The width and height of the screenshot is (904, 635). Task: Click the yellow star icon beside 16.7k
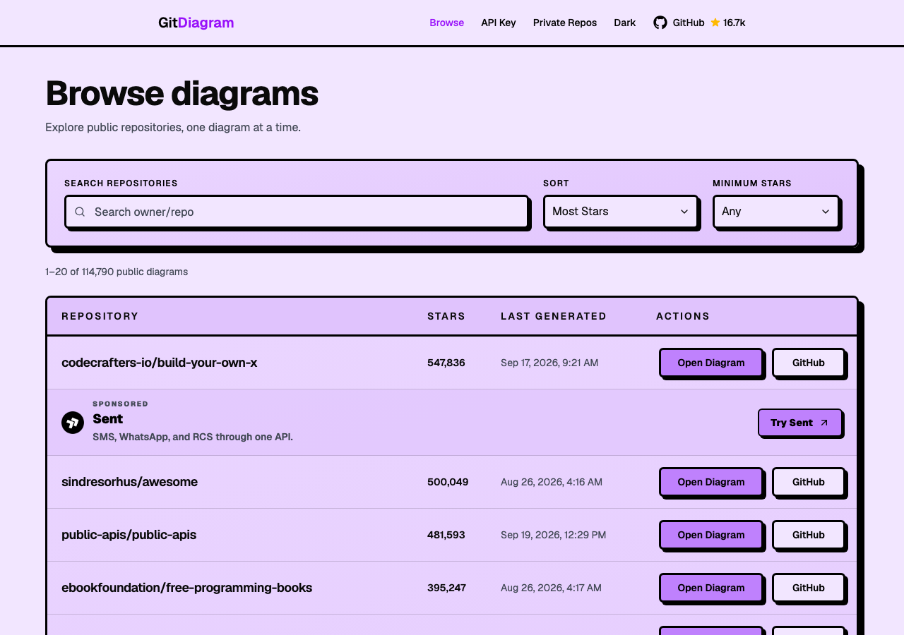[715, 23]
